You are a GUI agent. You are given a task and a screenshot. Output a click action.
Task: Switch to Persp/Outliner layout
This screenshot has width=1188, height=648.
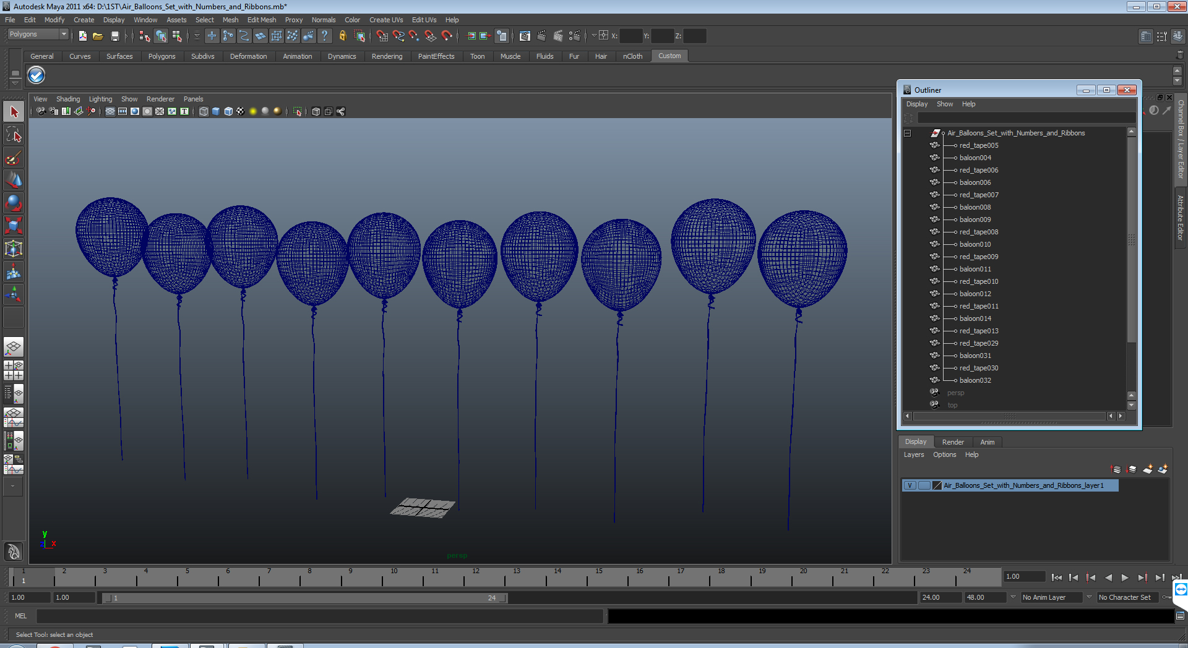click(x=14, y=394)
